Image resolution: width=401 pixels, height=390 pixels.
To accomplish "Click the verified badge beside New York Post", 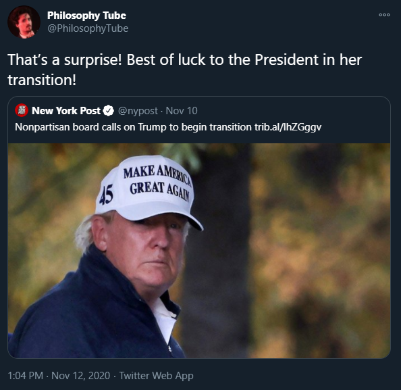I will point(109,111).
